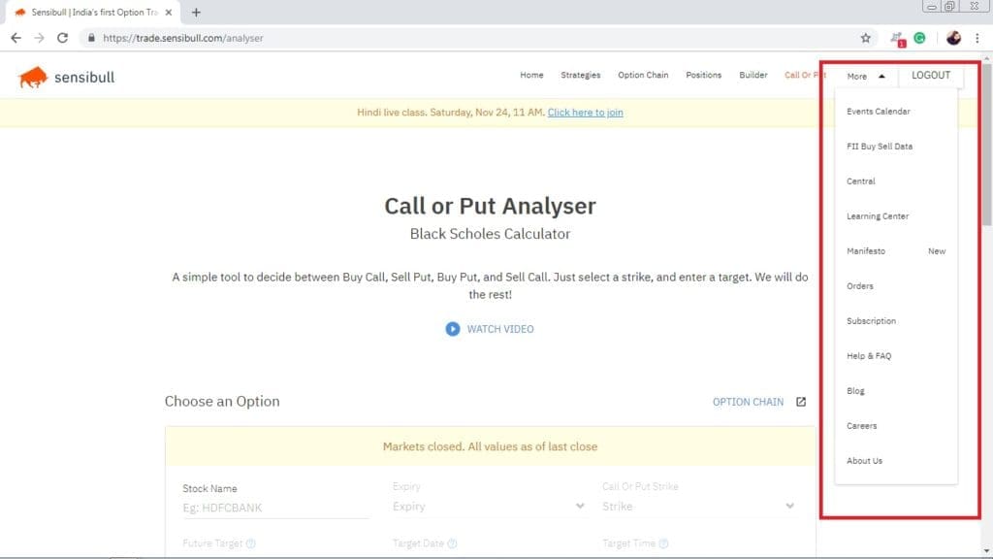Click the browser back arrow

click(16, 38)
